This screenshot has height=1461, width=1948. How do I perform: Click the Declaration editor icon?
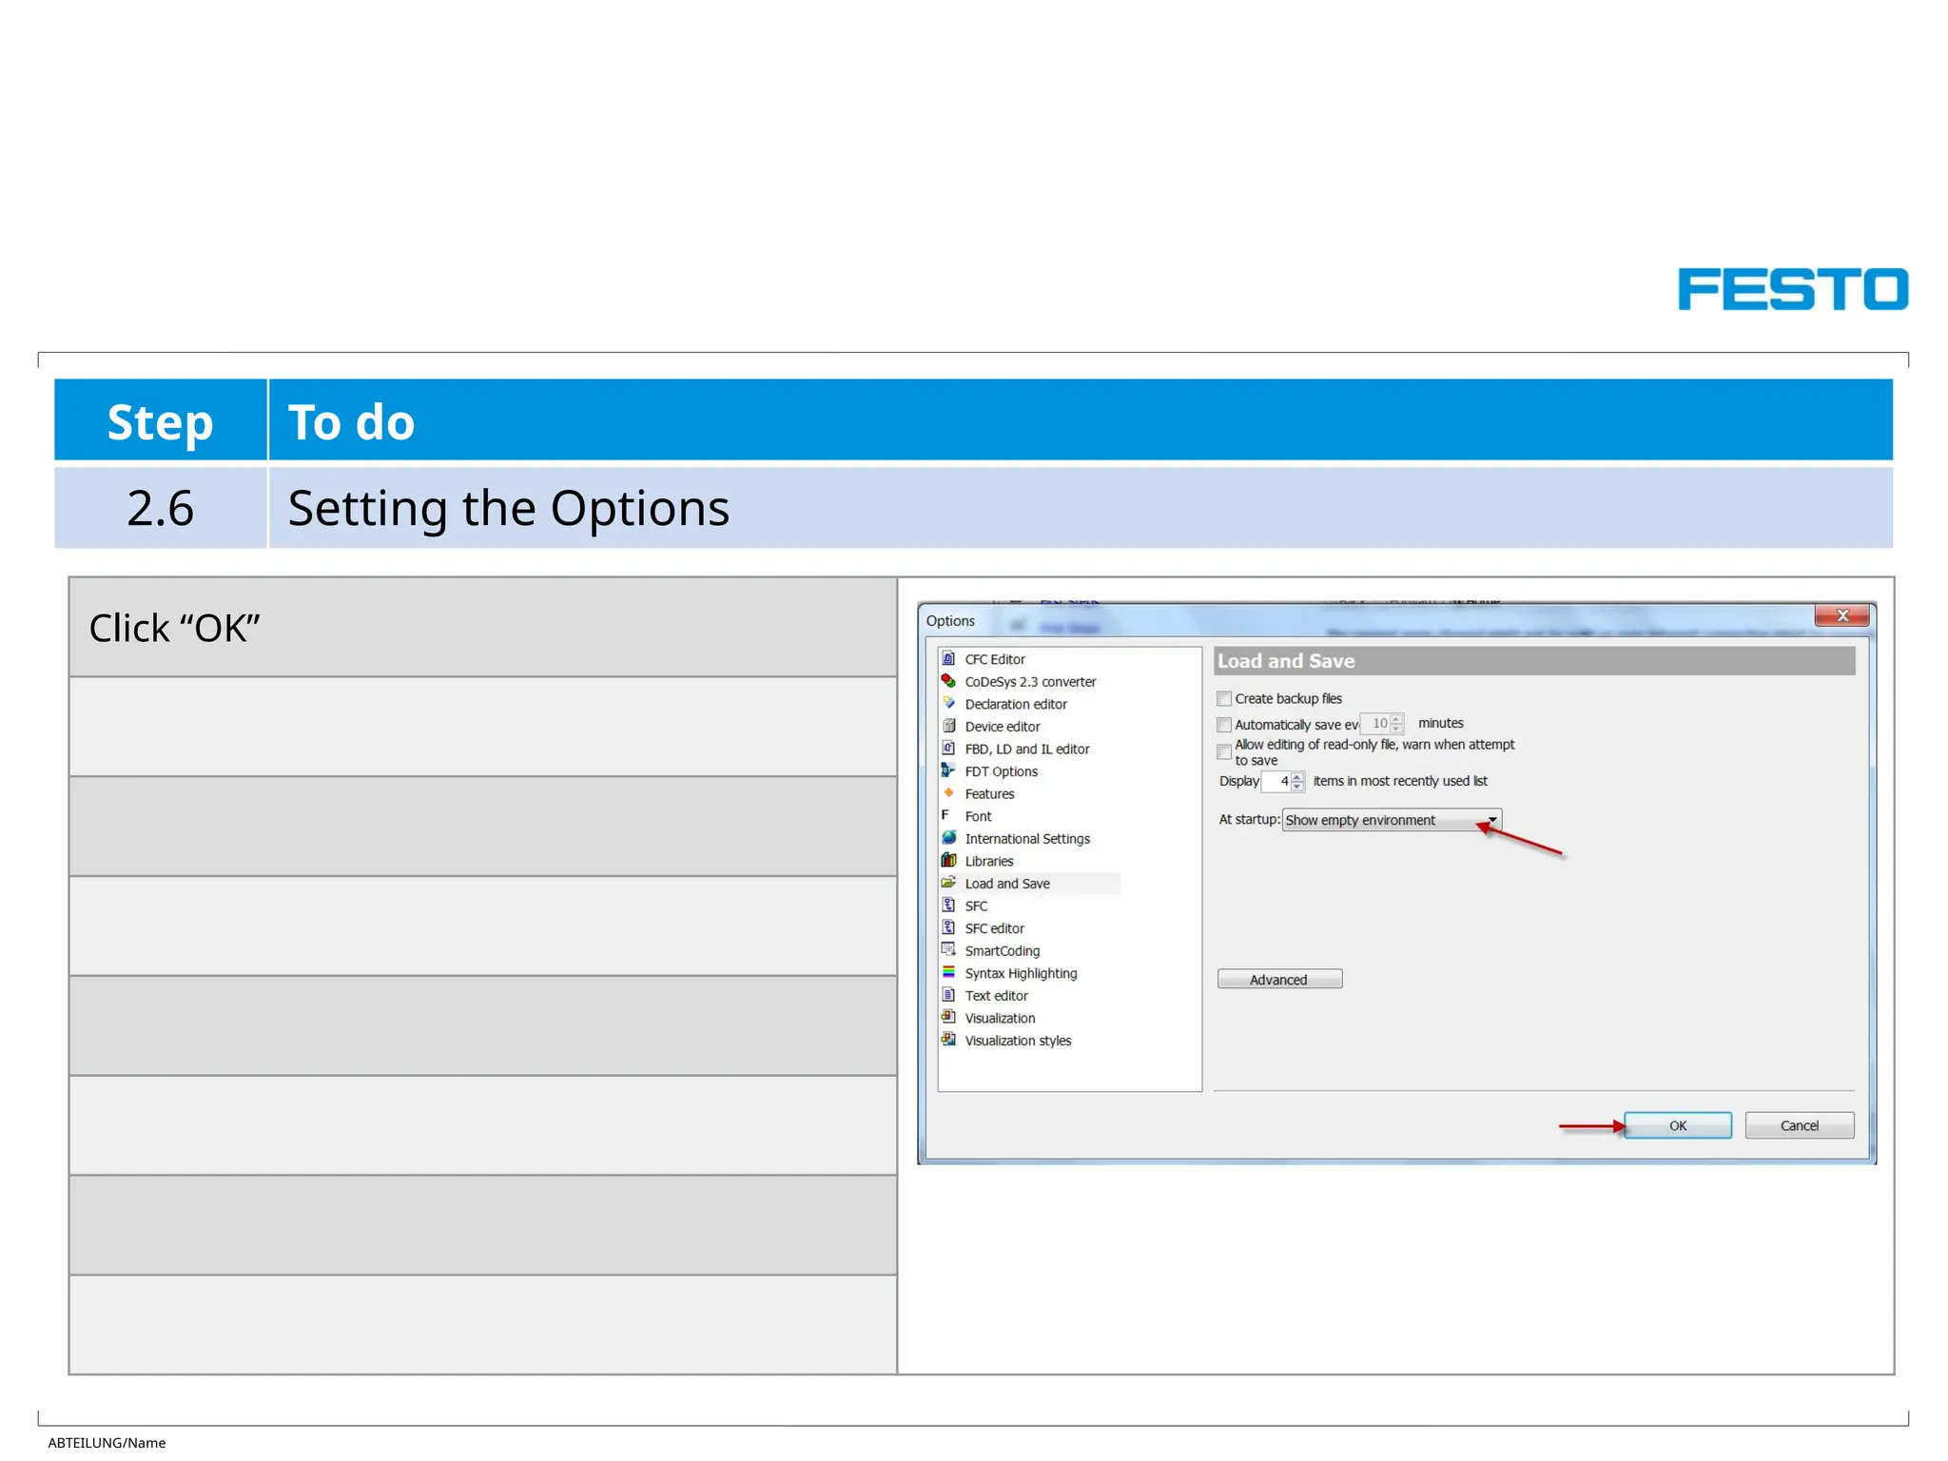948,703
